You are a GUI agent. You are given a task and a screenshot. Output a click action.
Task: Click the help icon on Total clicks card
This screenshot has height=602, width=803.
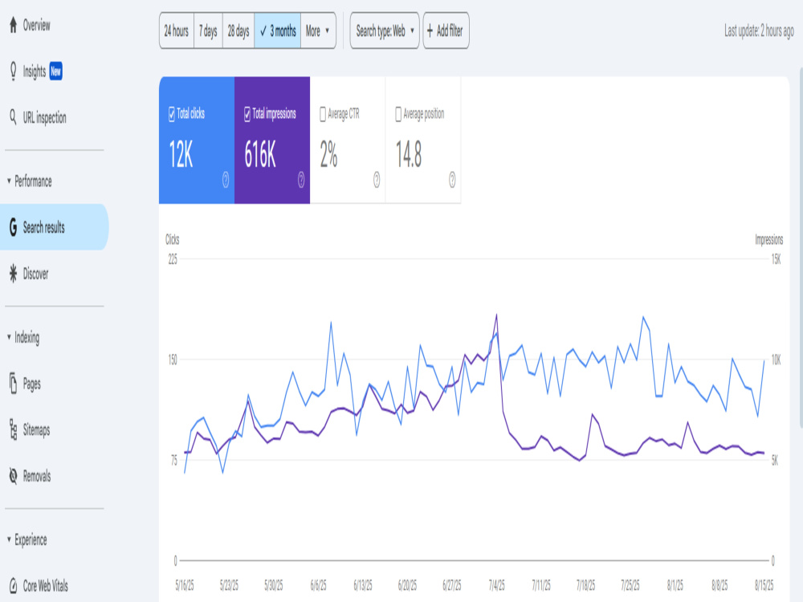[x=226, y=180]
